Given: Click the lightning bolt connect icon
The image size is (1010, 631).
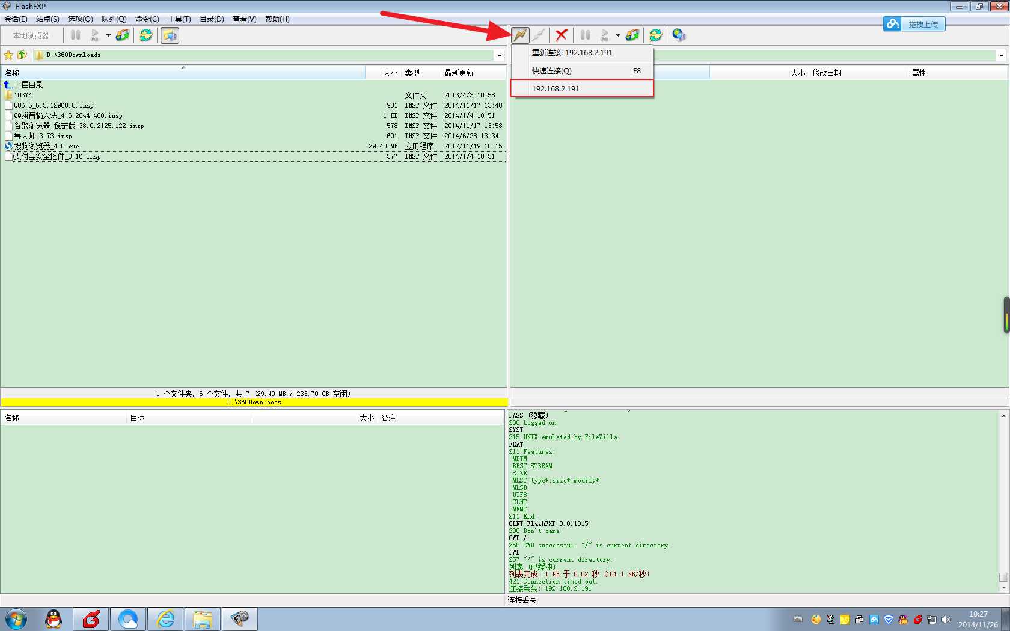Looking at the screenshot, I should 520,35.
